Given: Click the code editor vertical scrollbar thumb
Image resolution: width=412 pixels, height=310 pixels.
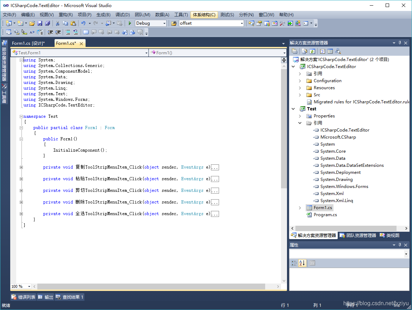Looking at the screenshot, I should coord(284,129).
